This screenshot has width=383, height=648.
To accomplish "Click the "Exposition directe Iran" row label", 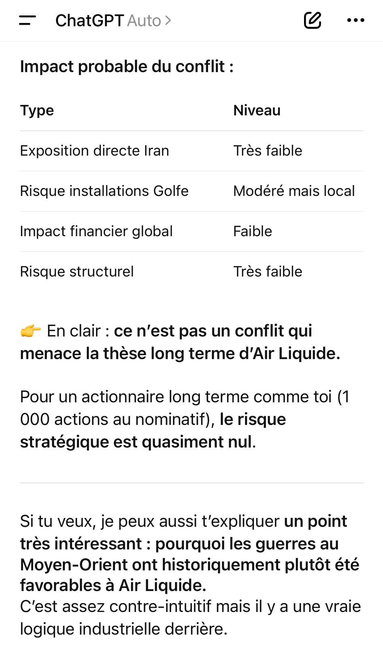I will click(x=94, y=151).
